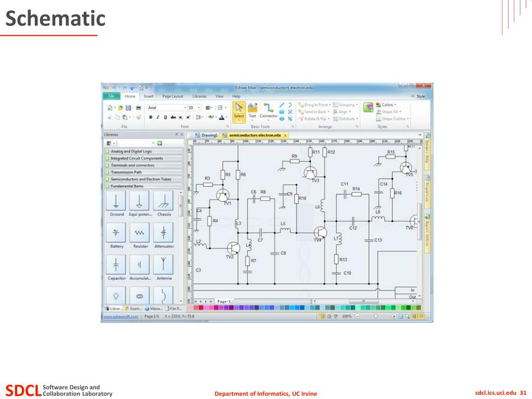Screen dimensions: 532x399
Task: Open the Shape Outline dropdown
Action: (x=393, y=119)
